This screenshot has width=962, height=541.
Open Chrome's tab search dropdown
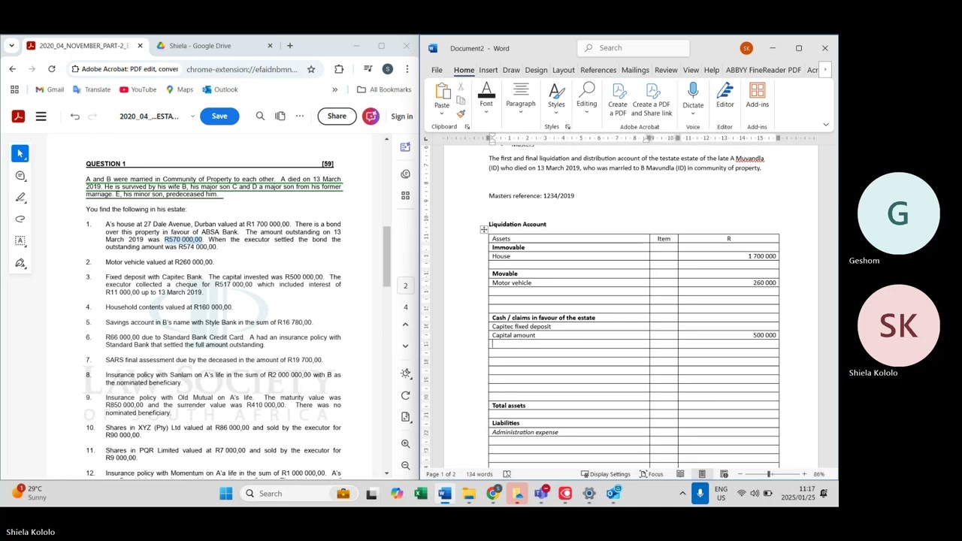11,46
